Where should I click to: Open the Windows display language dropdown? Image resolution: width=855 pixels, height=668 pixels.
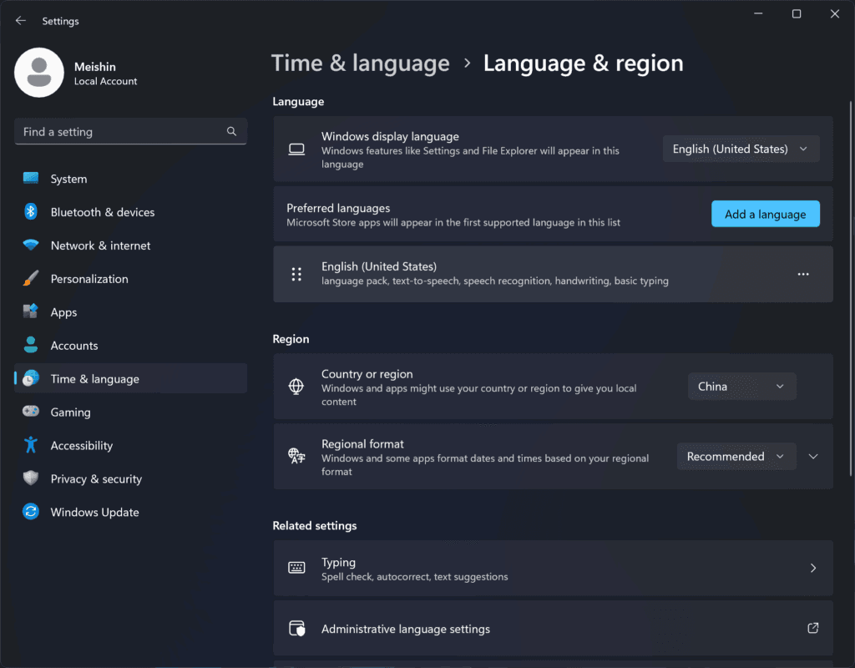(x=741, y=149)
